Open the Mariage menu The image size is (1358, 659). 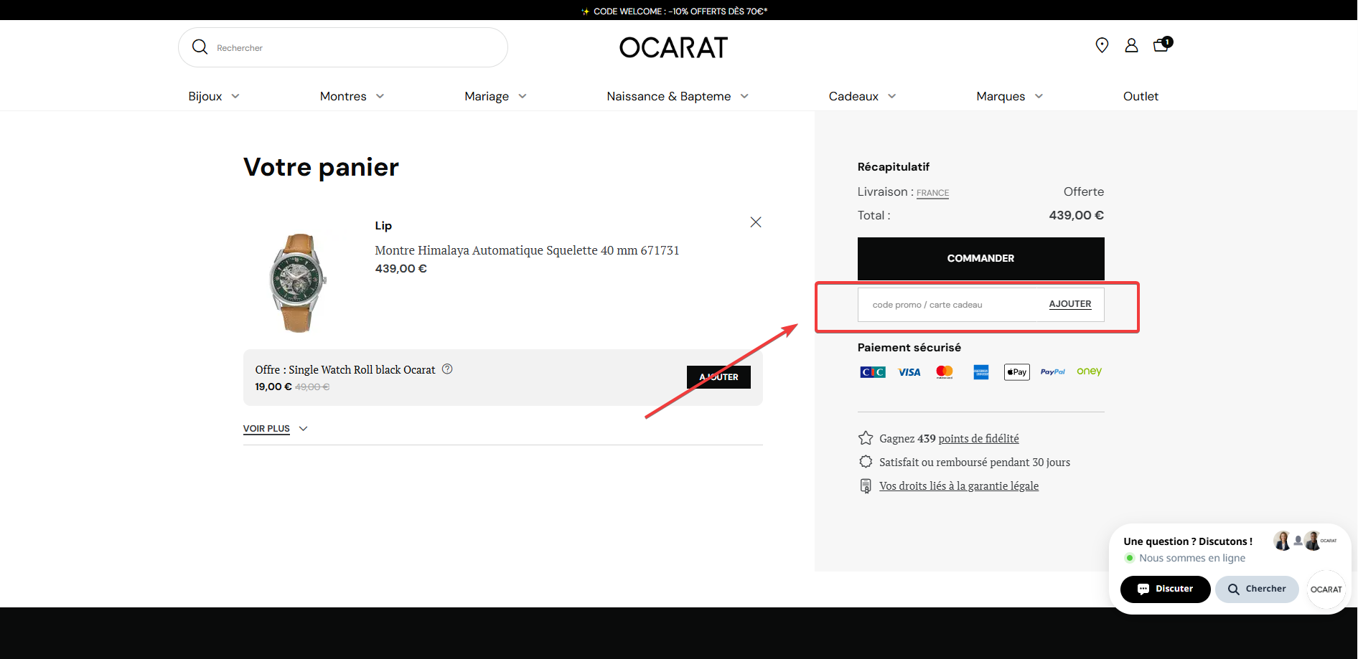[x=487, y=96]
